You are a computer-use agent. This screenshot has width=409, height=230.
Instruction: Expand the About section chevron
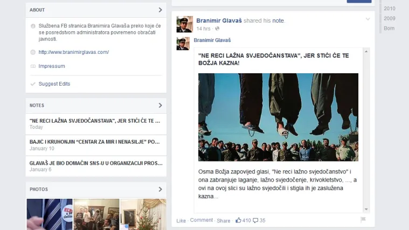click(160, 10)
